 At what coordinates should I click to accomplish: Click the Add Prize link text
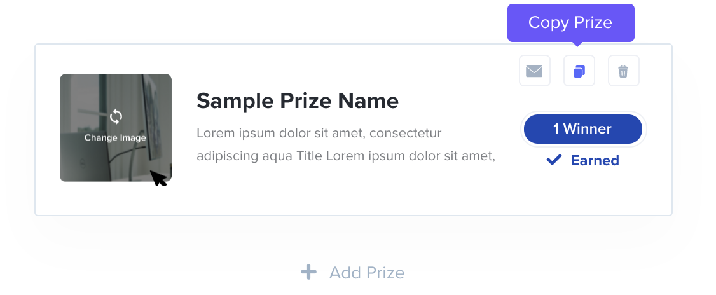(366, 273)
